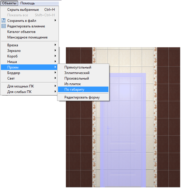Open the Ниша submenu
181x188 pixels.
29,62
